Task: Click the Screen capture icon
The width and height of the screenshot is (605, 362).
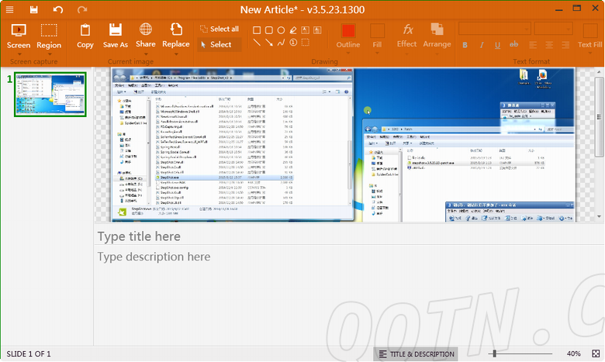Action: [19, 31]
